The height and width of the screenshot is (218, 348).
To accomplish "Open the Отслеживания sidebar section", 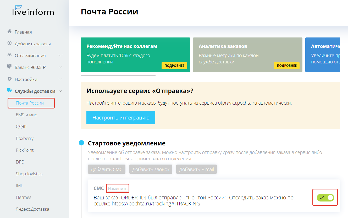I will pyautogui.click(x=30, y=56).
